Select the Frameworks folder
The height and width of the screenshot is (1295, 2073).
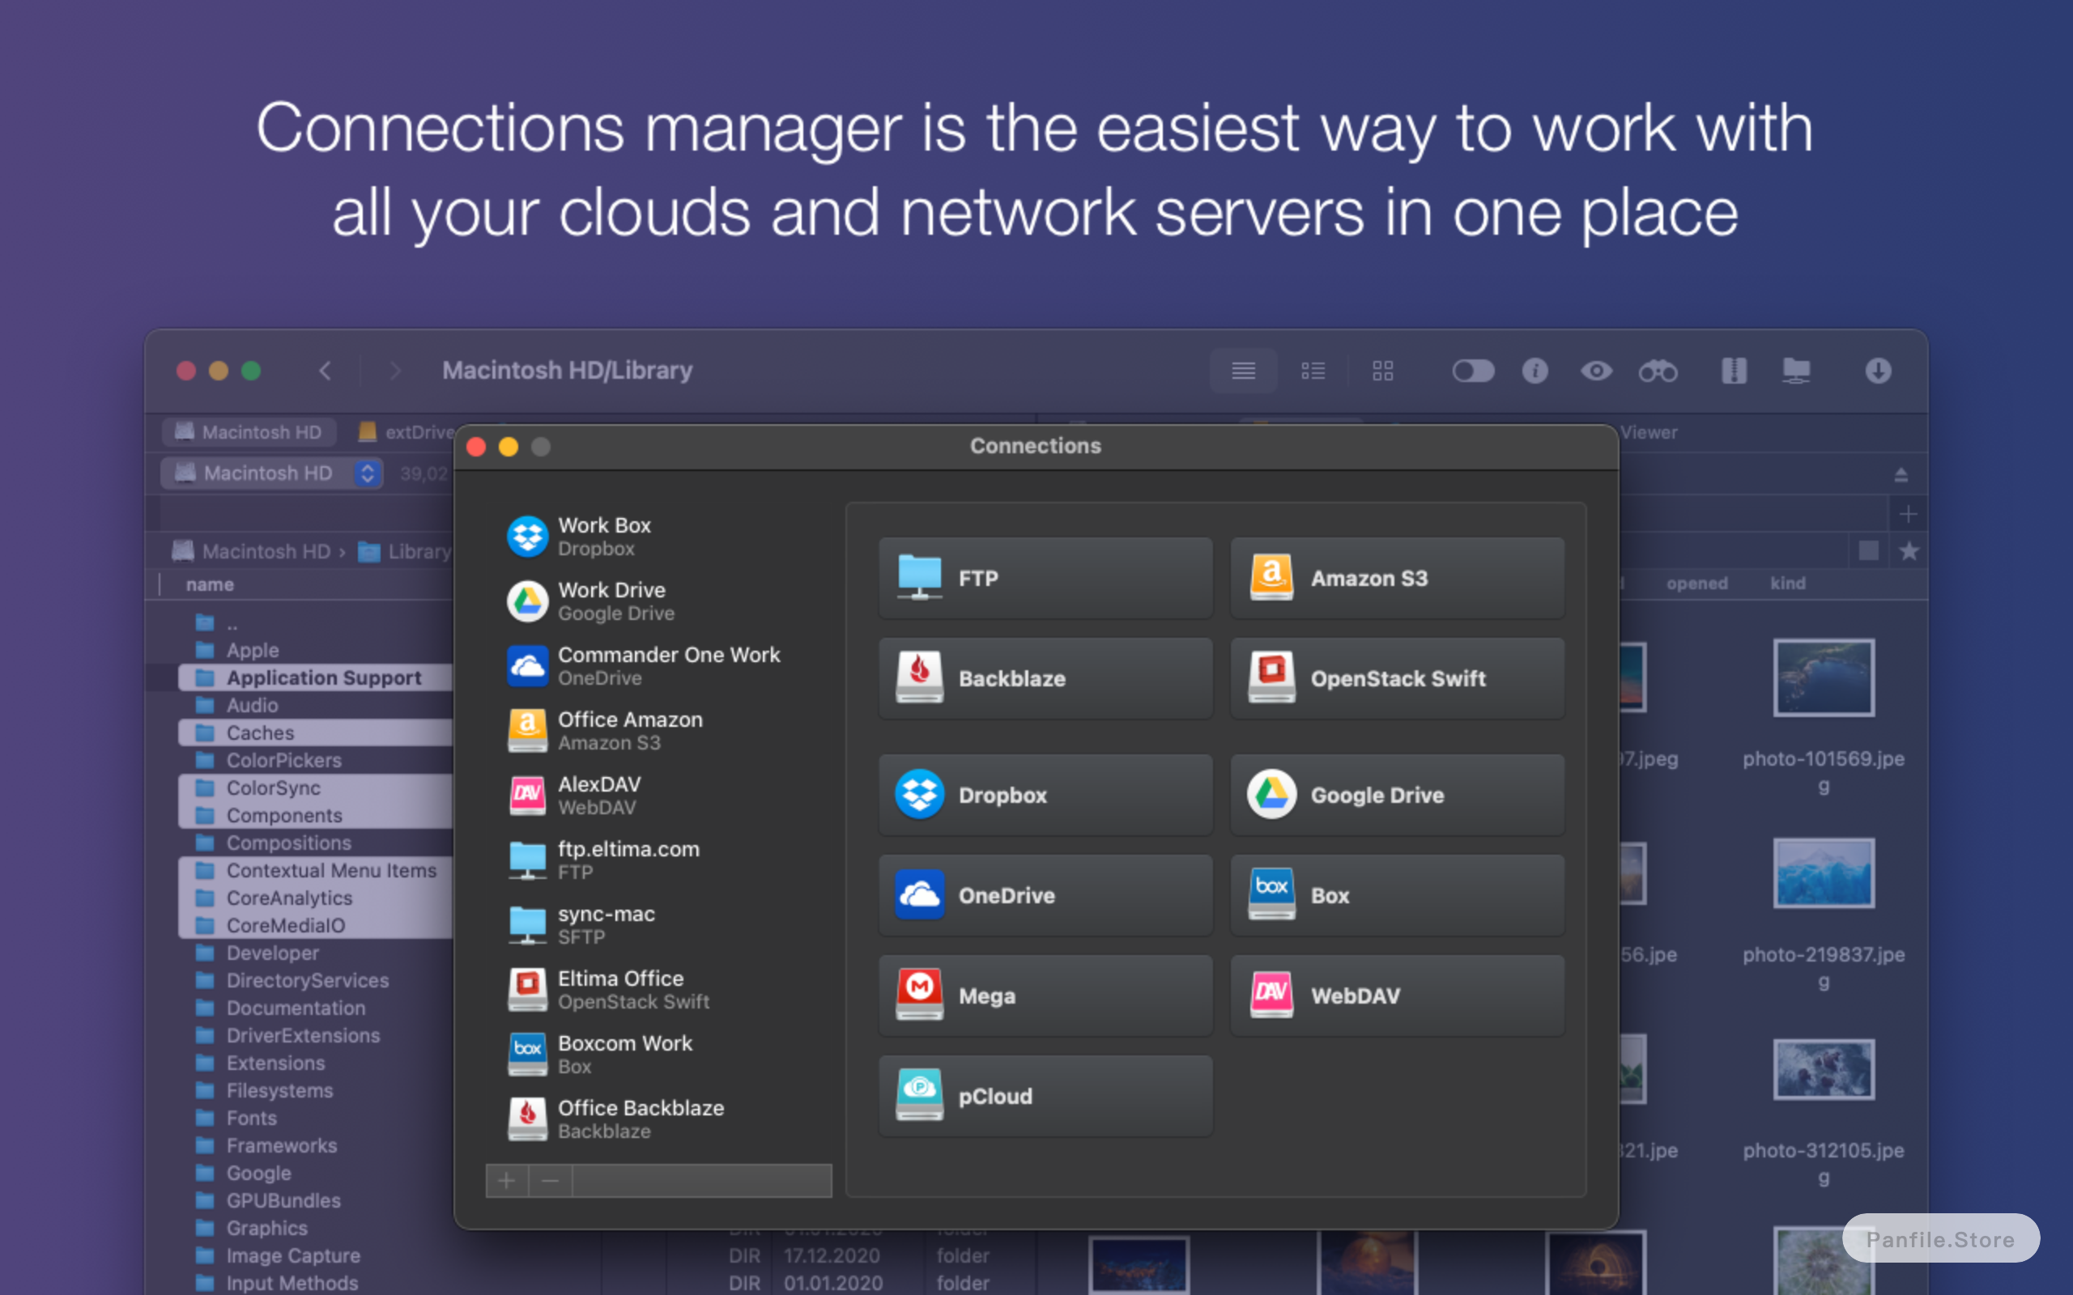pyautogui.click(x=315, y=1145)
